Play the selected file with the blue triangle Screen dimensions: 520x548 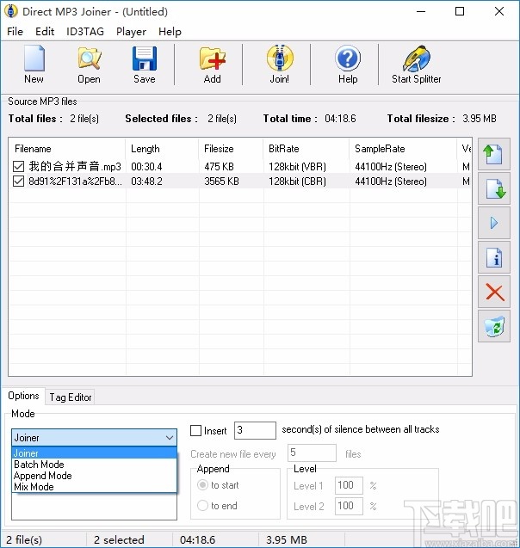pos(494,223)
